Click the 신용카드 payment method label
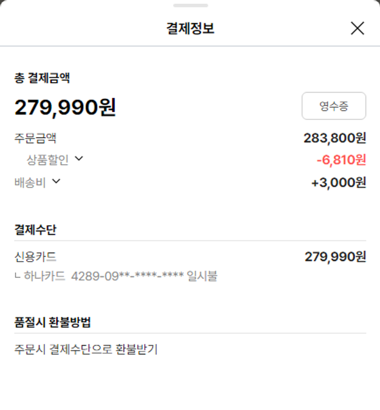This screenshot has height=410, width=380. [x=35, y=257]
